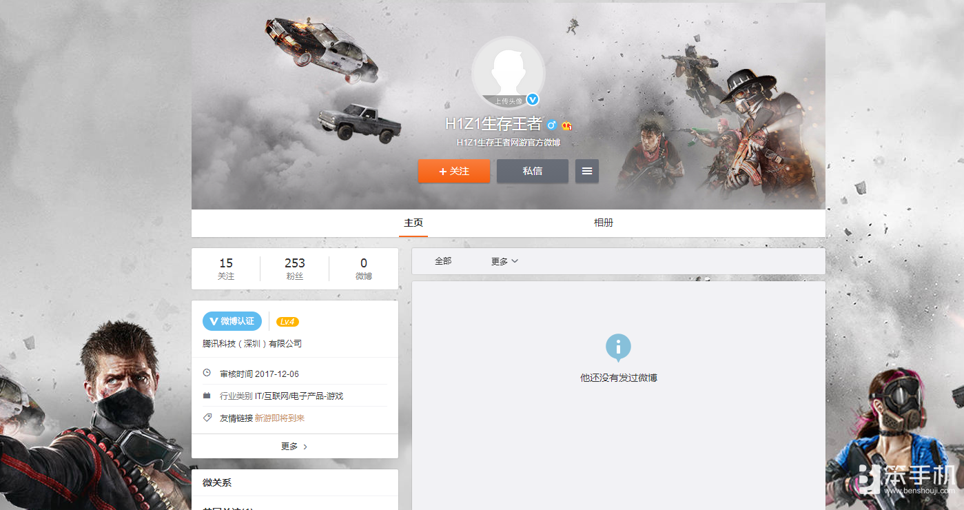Click the profile name H1Z1生存王者
964x510 pixels.
[493, 124]
